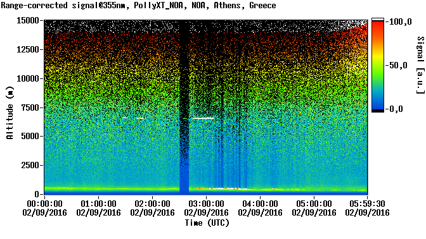
Task: Click the 2500 altitude tick label
Action: [x=30, y=165]
